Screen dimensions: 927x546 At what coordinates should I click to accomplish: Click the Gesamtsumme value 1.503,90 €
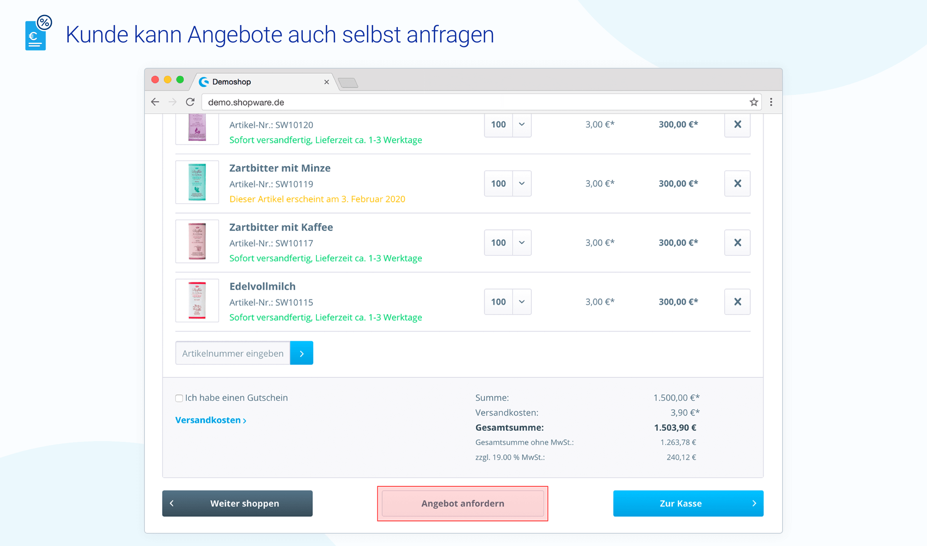(675, 428)
